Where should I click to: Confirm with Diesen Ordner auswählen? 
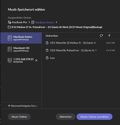pyautogui.click(x=94, y=117)
